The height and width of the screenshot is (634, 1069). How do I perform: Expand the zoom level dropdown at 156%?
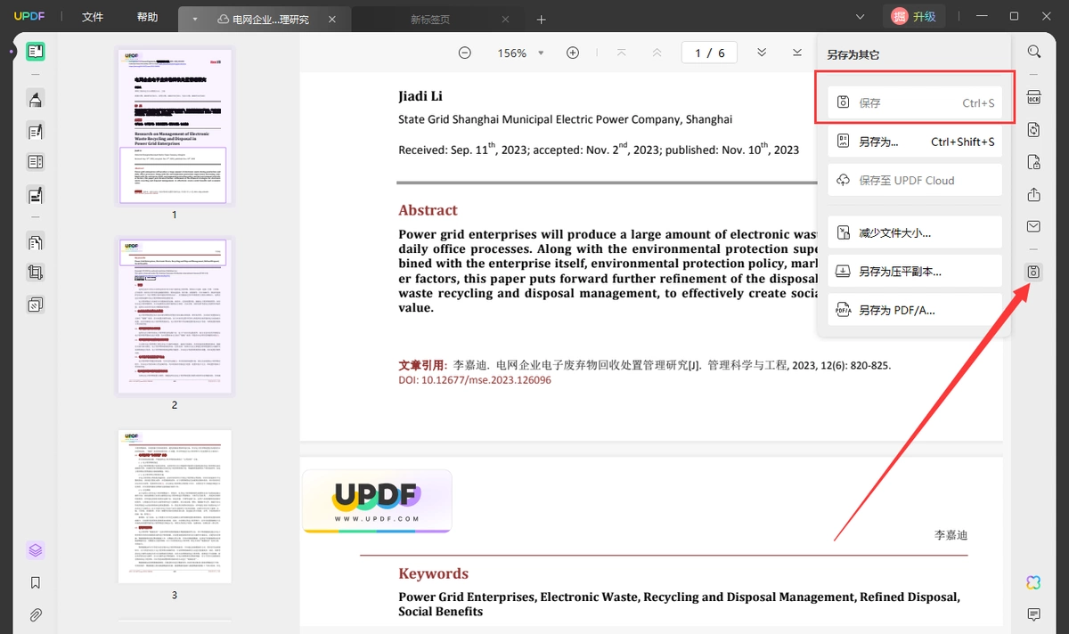click(540, 53)
